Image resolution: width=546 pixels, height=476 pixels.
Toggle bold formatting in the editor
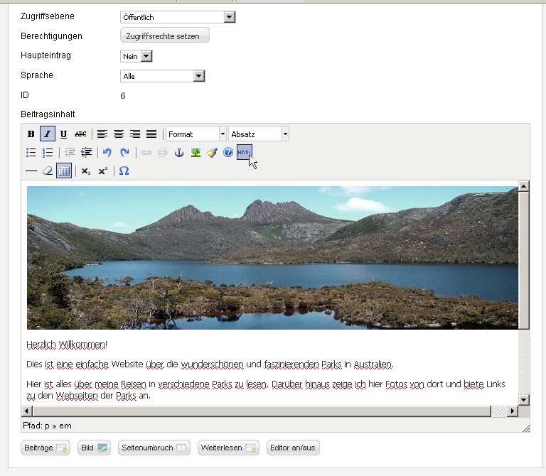pyautogui.click(x=31, y=134)
